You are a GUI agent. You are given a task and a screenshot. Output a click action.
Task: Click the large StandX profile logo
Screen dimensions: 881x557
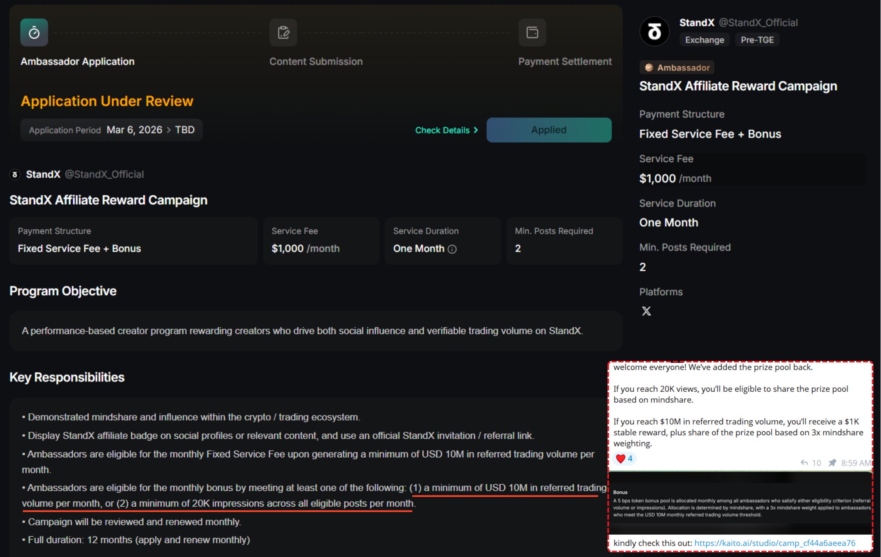click(x=654, y=31)
